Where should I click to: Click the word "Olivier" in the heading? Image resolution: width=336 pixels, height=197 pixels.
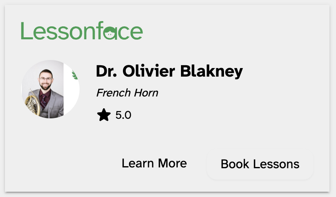pyautogui.click(x=149, y=71)
